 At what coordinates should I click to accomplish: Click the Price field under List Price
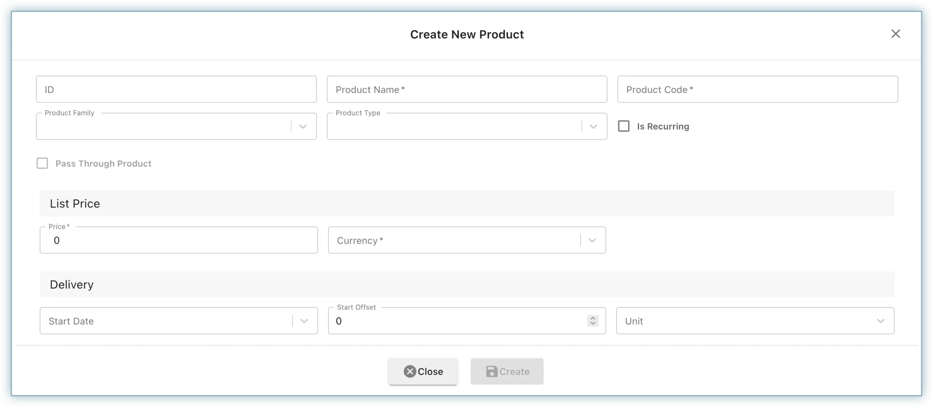179,240
